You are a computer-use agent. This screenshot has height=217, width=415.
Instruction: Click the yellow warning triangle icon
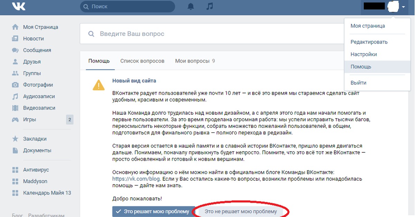click(99, 85)
